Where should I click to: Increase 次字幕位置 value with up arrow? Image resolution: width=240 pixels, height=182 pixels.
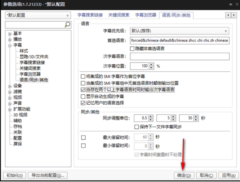point(151,65)
